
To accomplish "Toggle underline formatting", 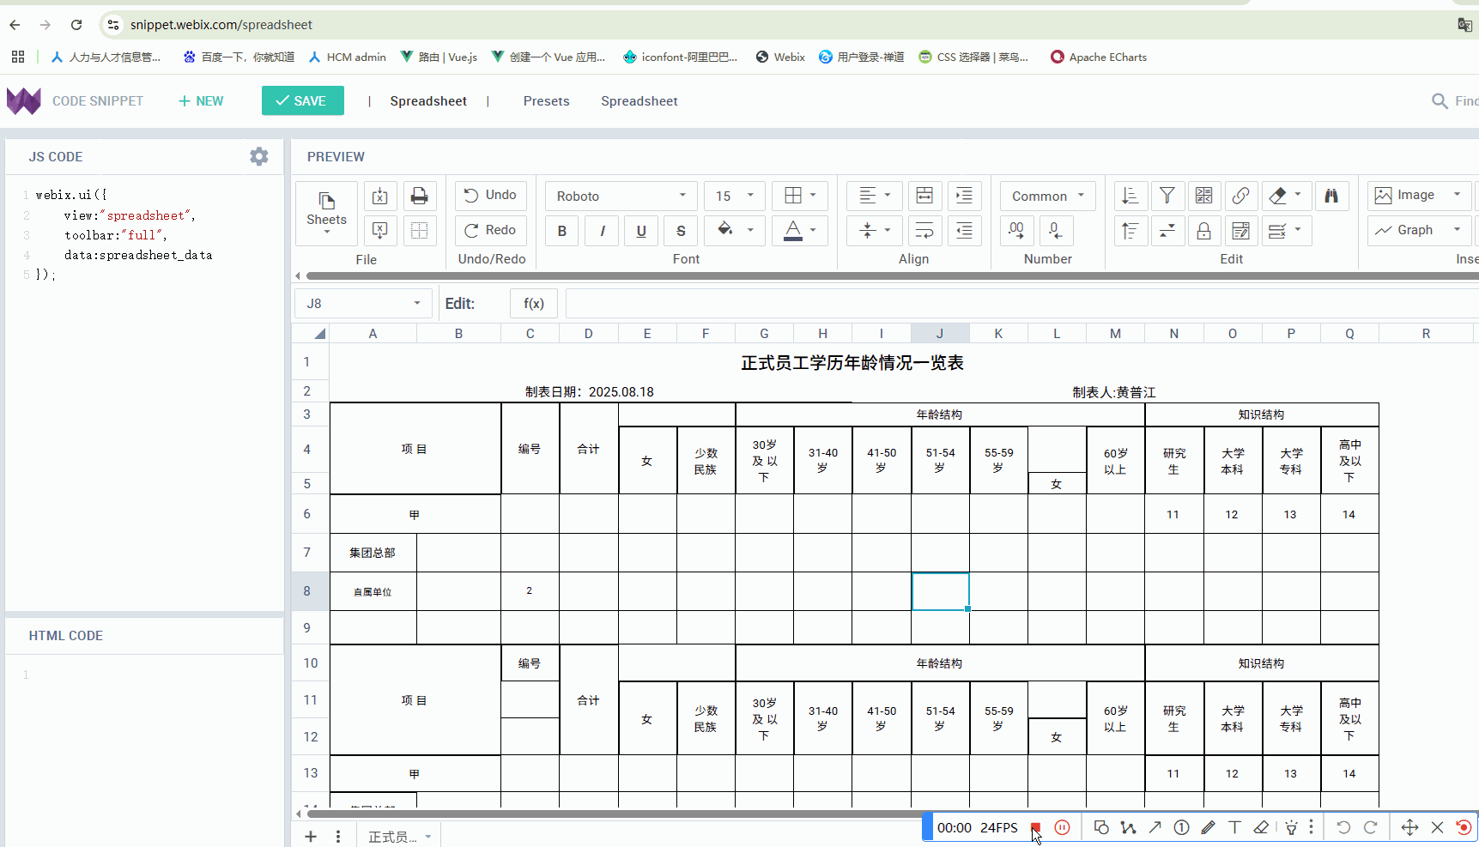I will tap(641, 231).
